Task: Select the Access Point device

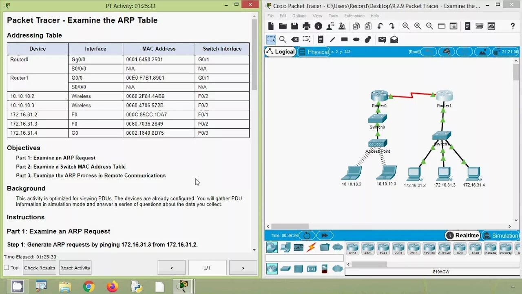Action: (x=378, y=143)
